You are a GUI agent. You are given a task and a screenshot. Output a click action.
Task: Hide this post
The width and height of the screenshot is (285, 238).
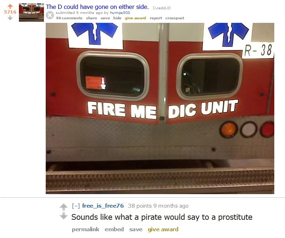point(117,18)
